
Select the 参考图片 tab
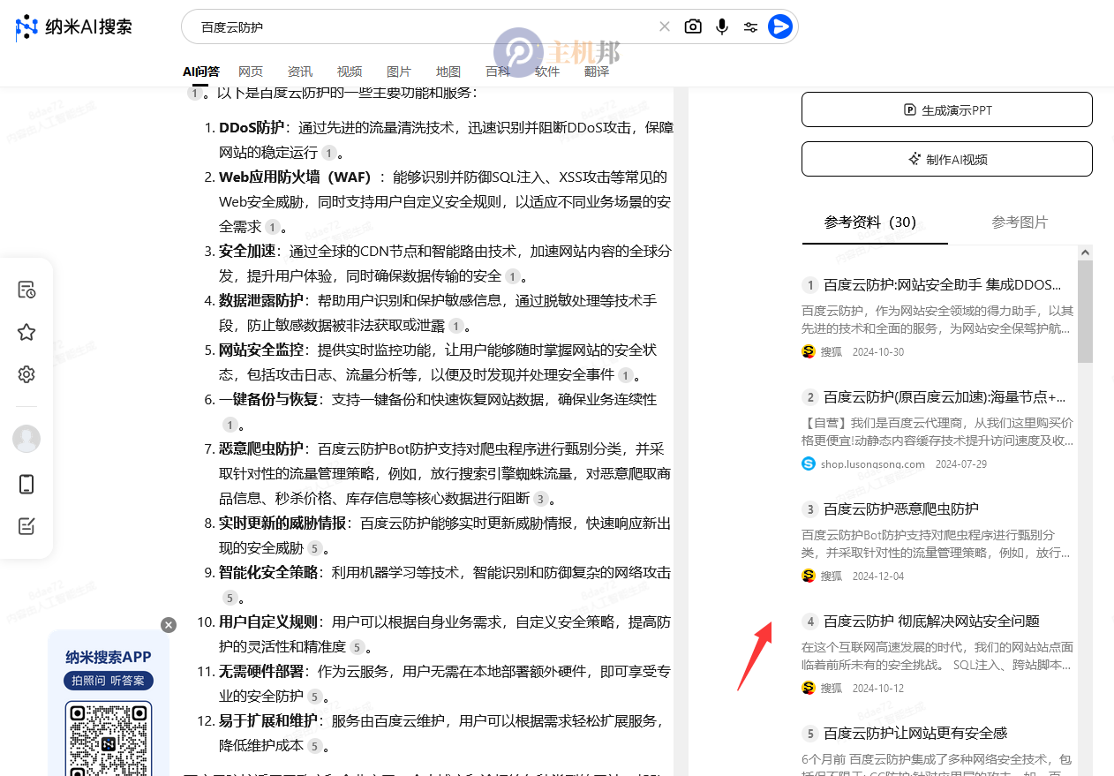(x=1020, y=222)
